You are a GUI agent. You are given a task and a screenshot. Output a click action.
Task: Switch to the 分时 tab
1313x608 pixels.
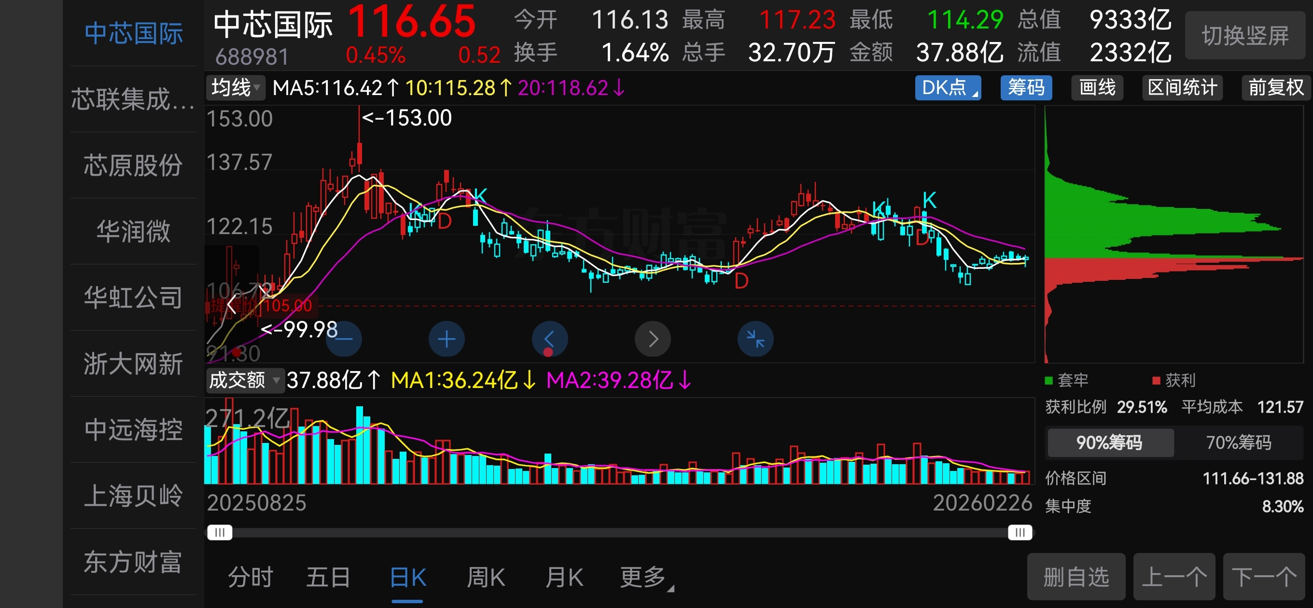[250, 578]
